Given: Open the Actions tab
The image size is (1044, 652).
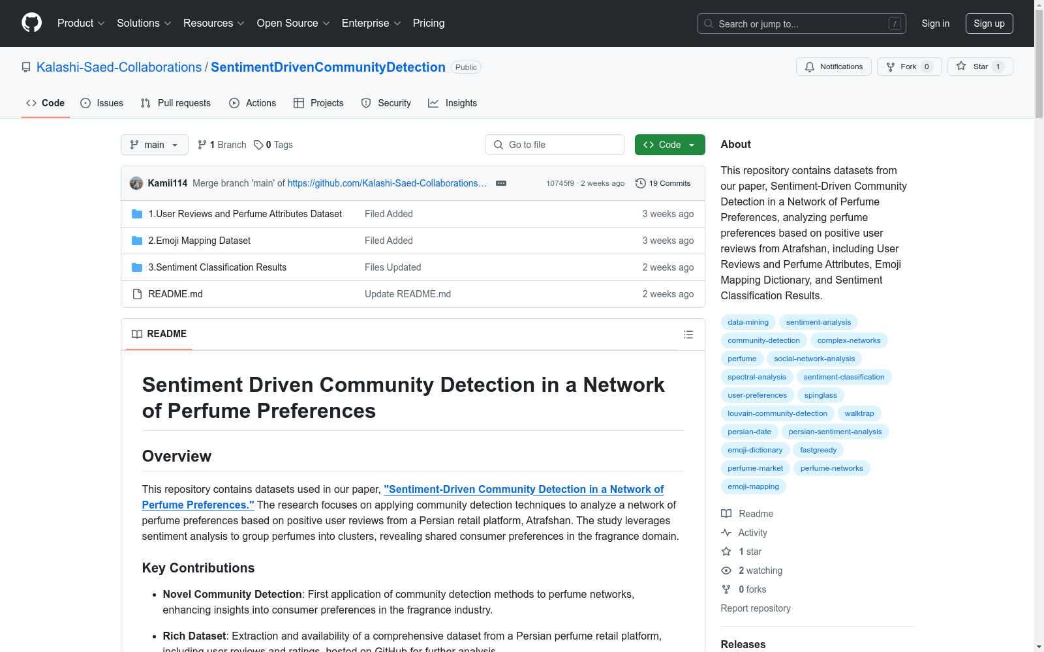Looking at the screenshot, I should pyautogui.click(x=253, y=103).
